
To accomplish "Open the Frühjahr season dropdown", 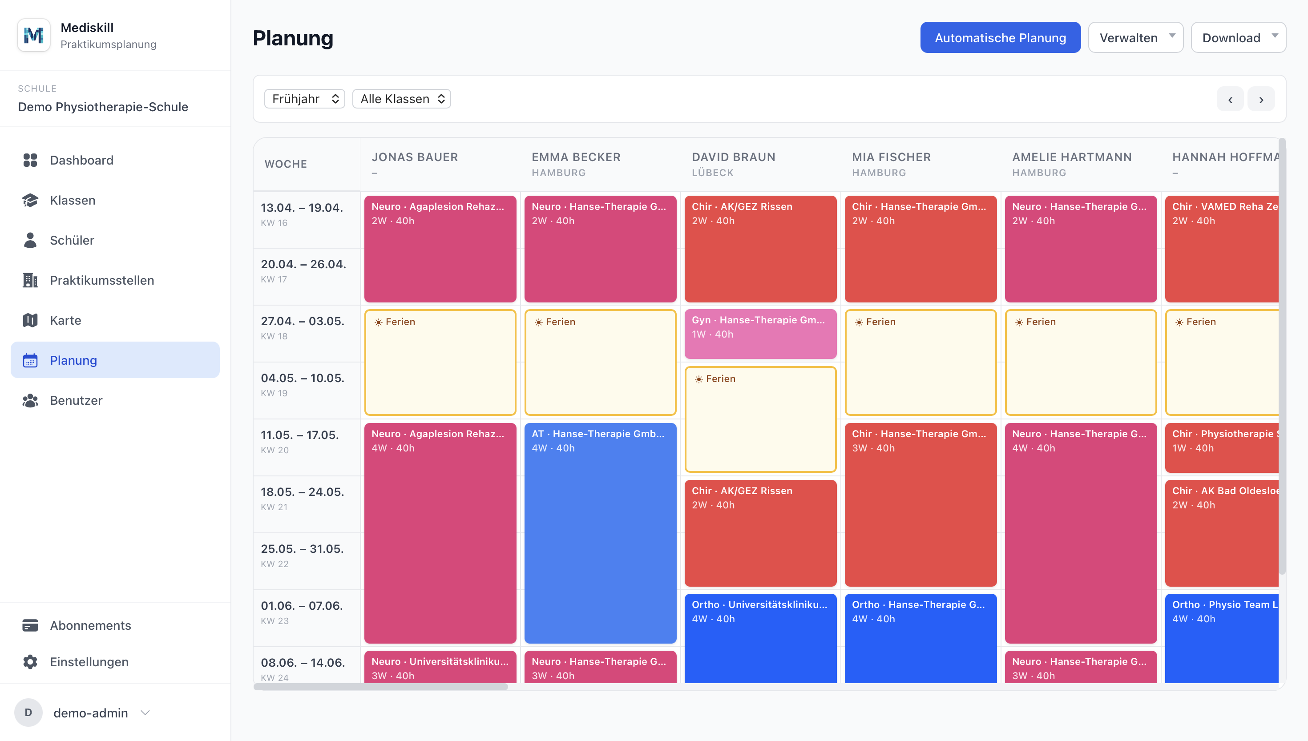I will [304, 99].
